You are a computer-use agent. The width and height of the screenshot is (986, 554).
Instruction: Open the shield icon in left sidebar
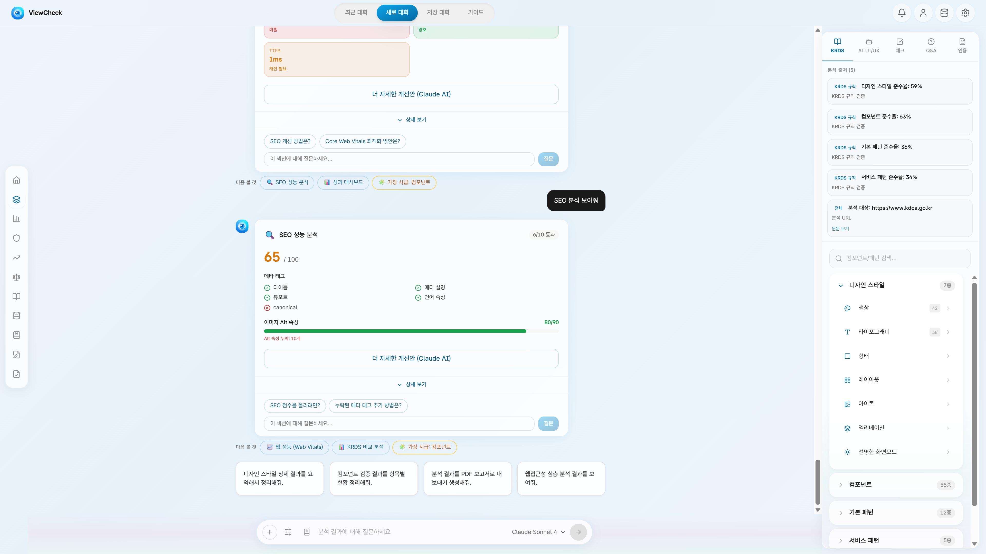[16, 238]
